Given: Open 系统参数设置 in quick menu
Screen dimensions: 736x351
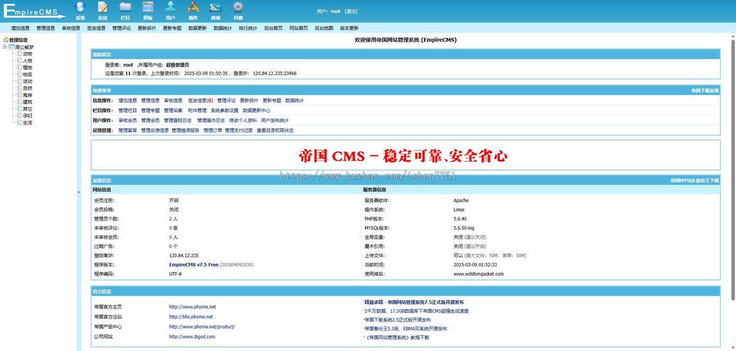Looking at the screenshot, I should [x=224, y=110].
